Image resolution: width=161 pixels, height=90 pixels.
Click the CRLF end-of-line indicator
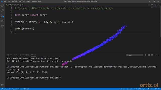(x=139, y=89)
